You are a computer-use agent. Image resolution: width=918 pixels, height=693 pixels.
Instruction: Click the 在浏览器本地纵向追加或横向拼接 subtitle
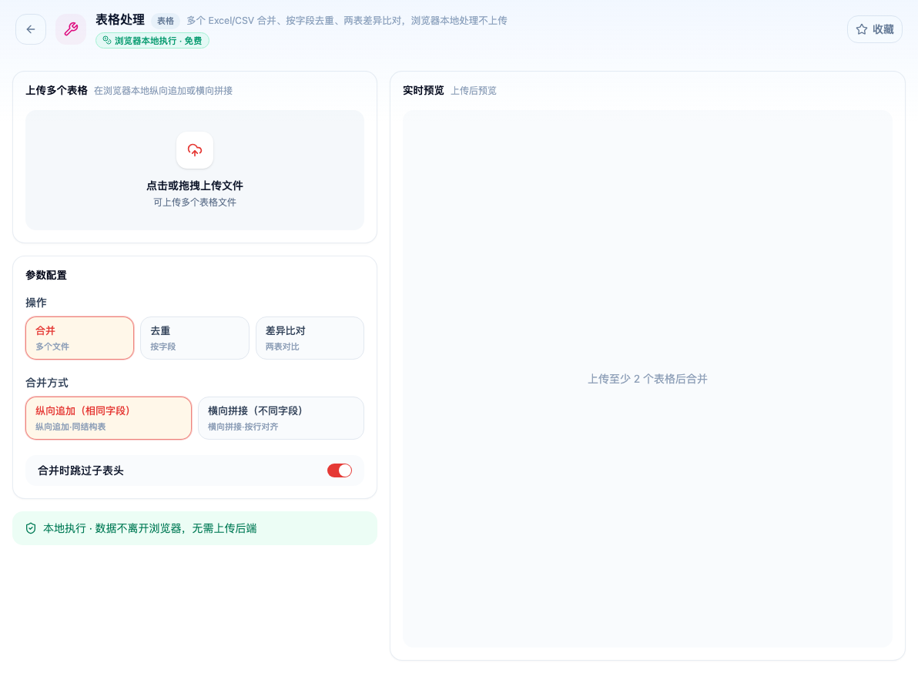tap(163, 91)
